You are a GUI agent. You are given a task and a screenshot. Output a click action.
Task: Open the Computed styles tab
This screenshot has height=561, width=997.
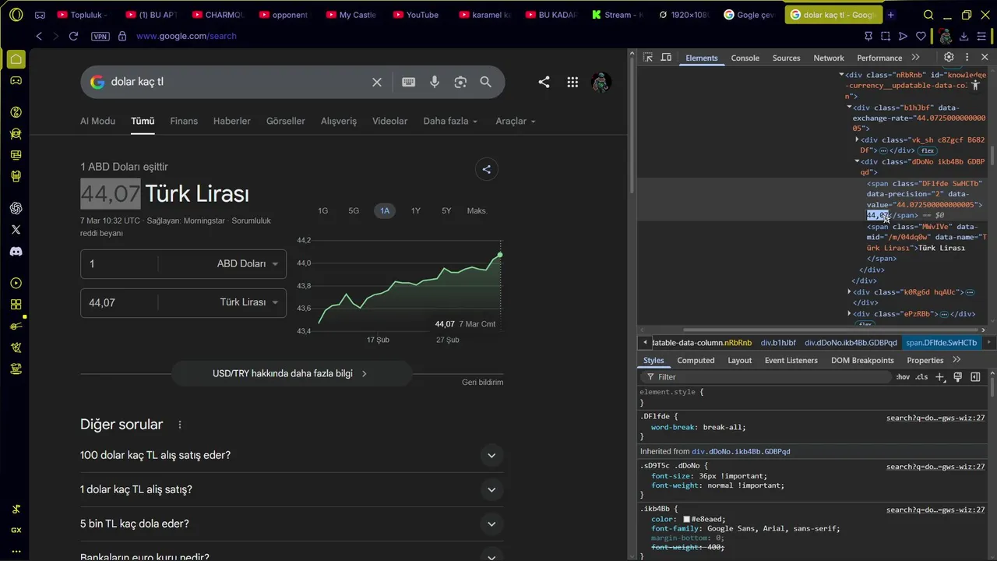coord(696,360)
